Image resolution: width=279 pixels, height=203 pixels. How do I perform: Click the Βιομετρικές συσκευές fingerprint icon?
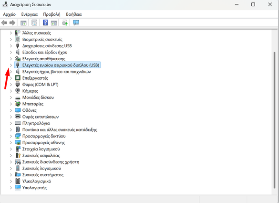(x=18, y=39)
